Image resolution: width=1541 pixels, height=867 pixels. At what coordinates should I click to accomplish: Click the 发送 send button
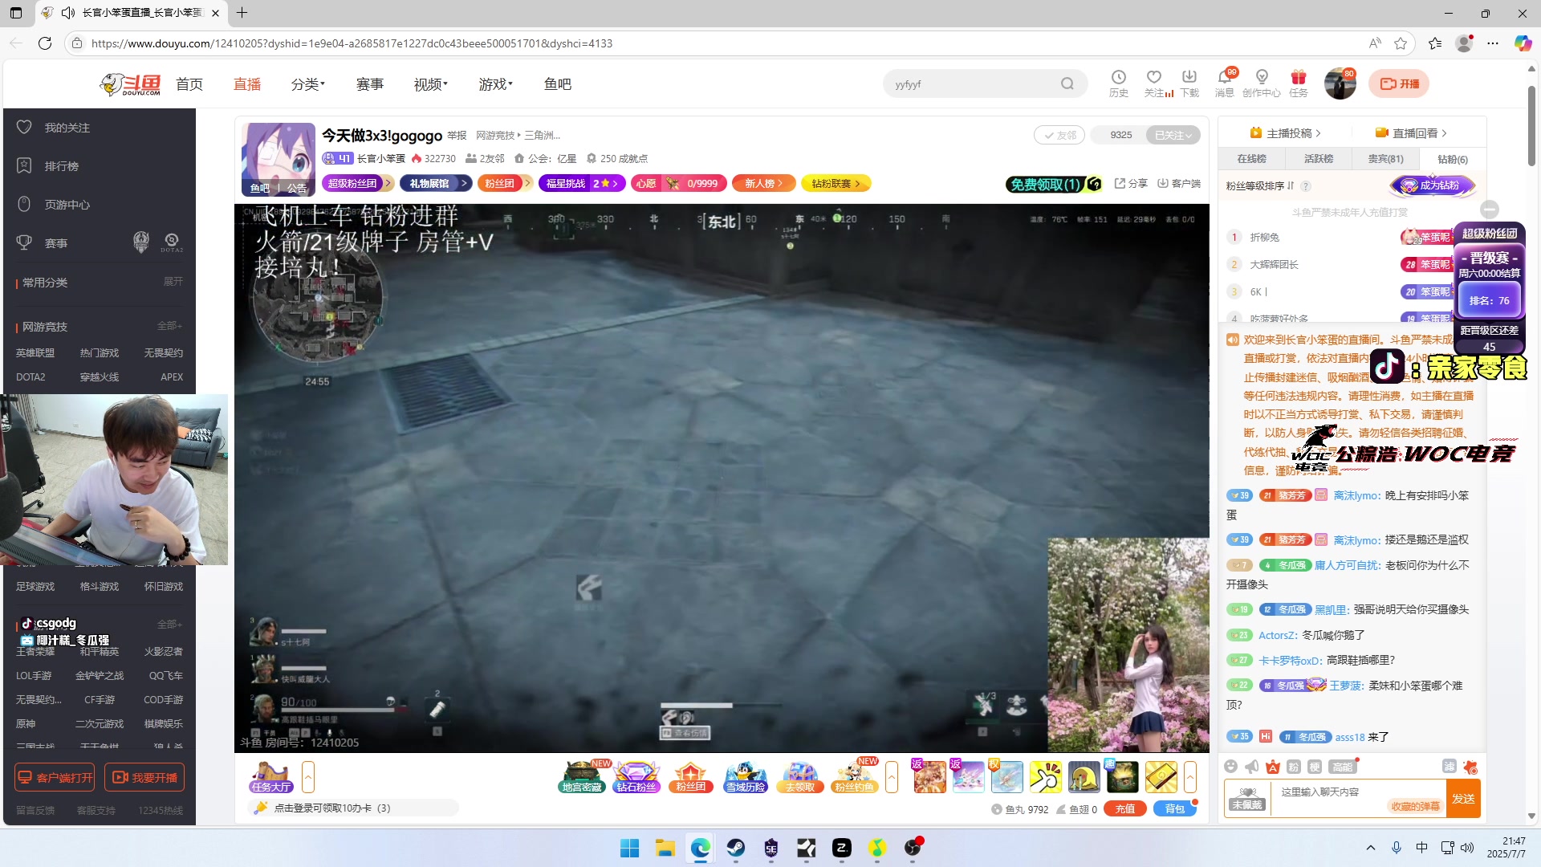click(x=1463, y=799)
